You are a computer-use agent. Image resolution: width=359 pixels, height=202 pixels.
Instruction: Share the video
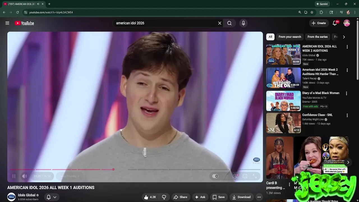click(x=180, y=197)
